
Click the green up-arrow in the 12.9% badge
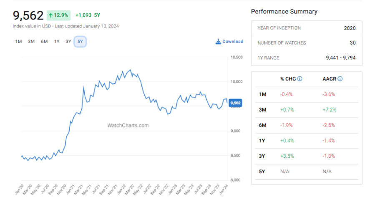50,15
